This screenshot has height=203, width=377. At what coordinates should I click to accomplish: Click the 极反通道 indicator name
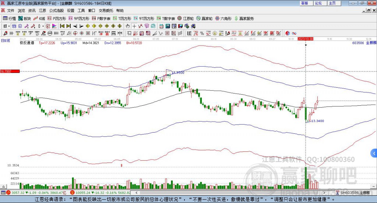27,43
